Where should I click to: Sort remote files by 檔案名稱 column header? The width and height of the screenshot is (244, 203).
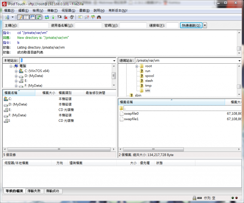pyautogui.click(x=172, y=102)
